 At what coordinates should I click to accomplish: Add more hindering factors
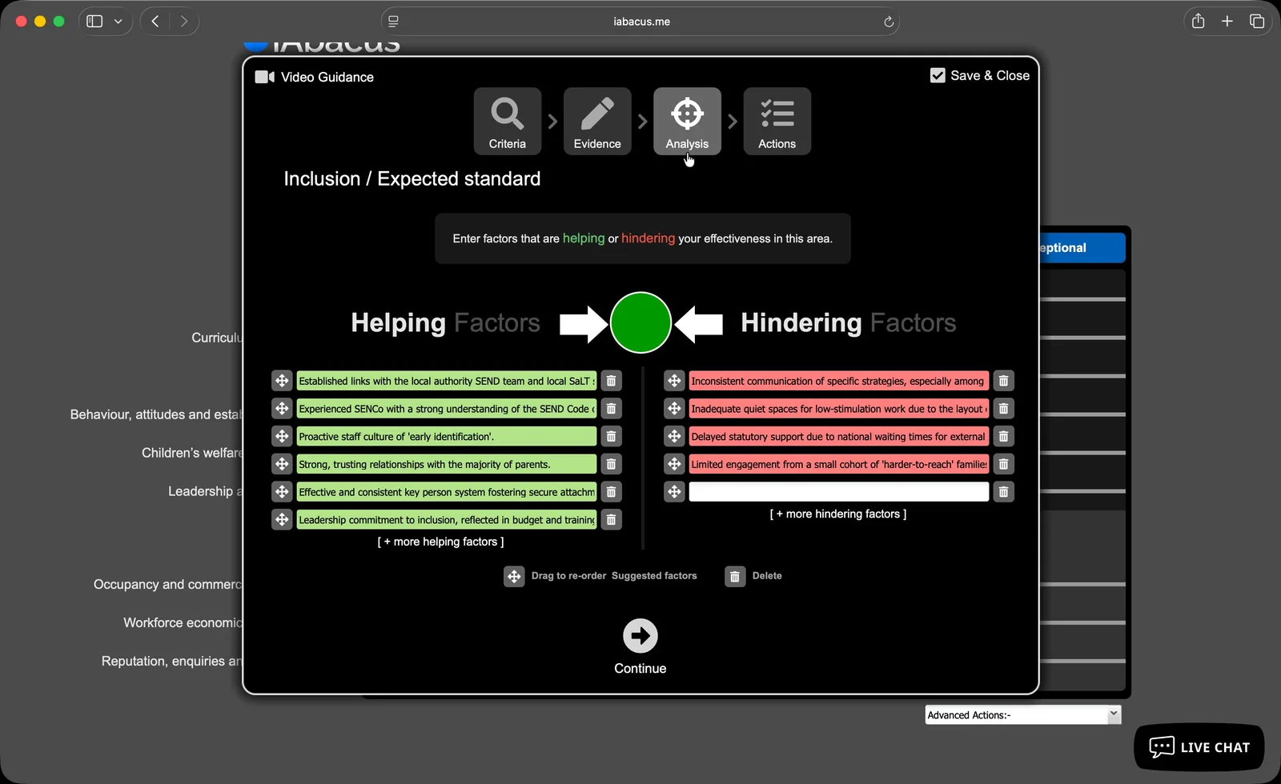tap(837, 514)
